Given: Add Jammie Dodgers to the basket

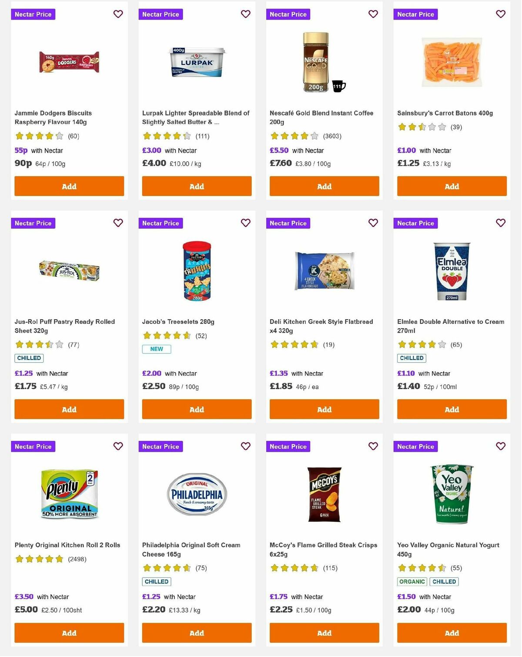Looking at the screenshot, I should pos(69,186).
